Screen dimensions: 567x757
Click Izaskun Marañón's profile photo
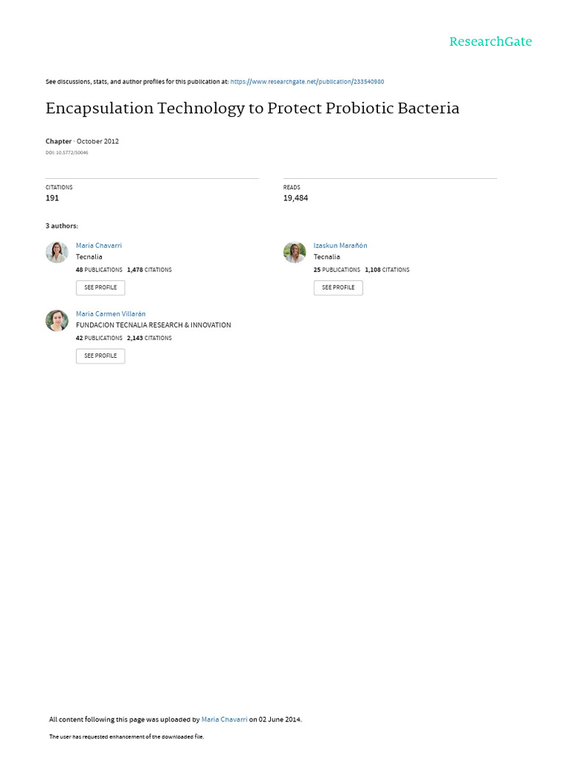point(295,252)
